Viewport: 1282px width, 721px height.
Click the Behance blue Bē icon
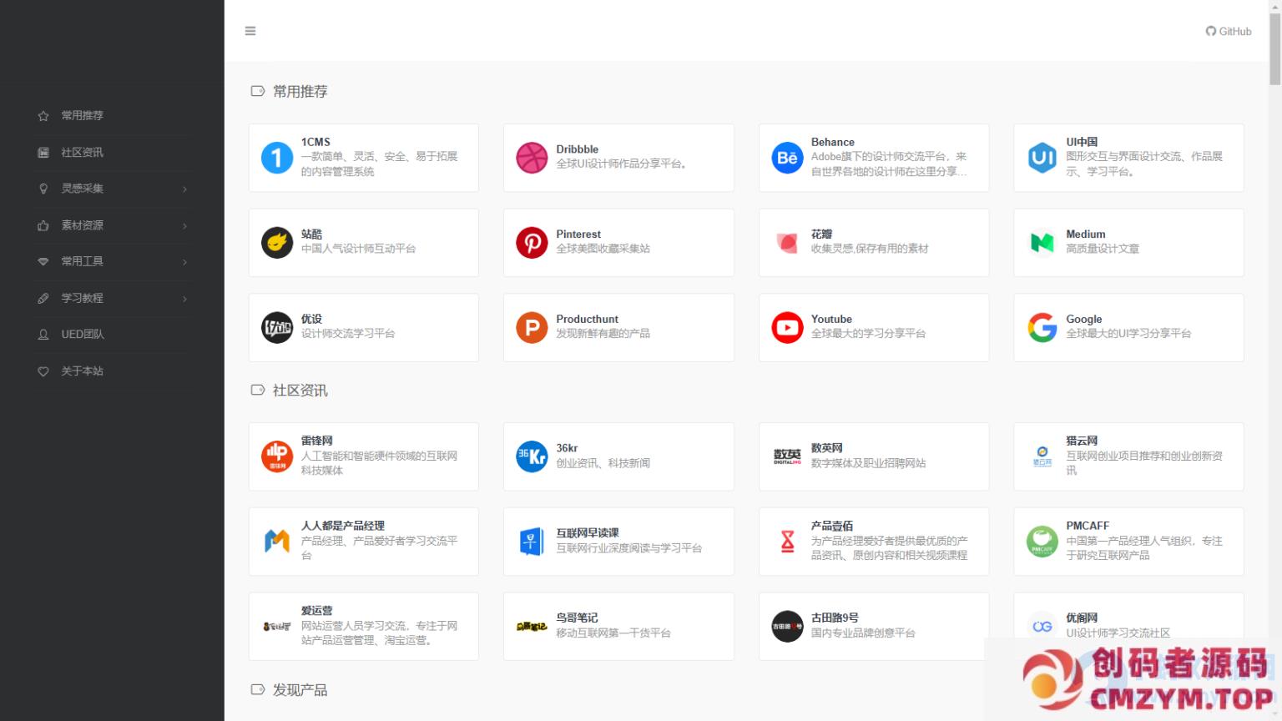(x=786, y=158)
